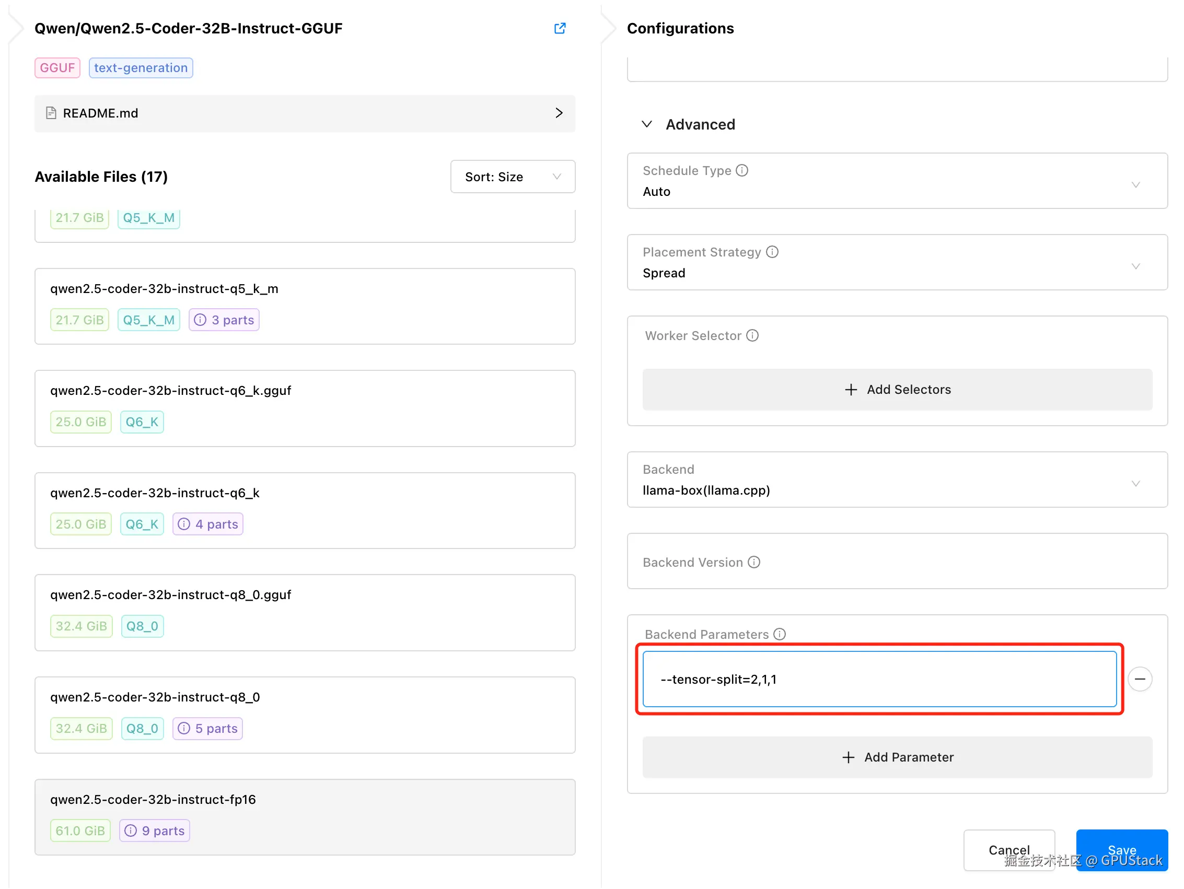1184x889 pixels.
Task: Click the --tensor-split parameter input field
Action: pyautogui.click(x=879, y=679)
